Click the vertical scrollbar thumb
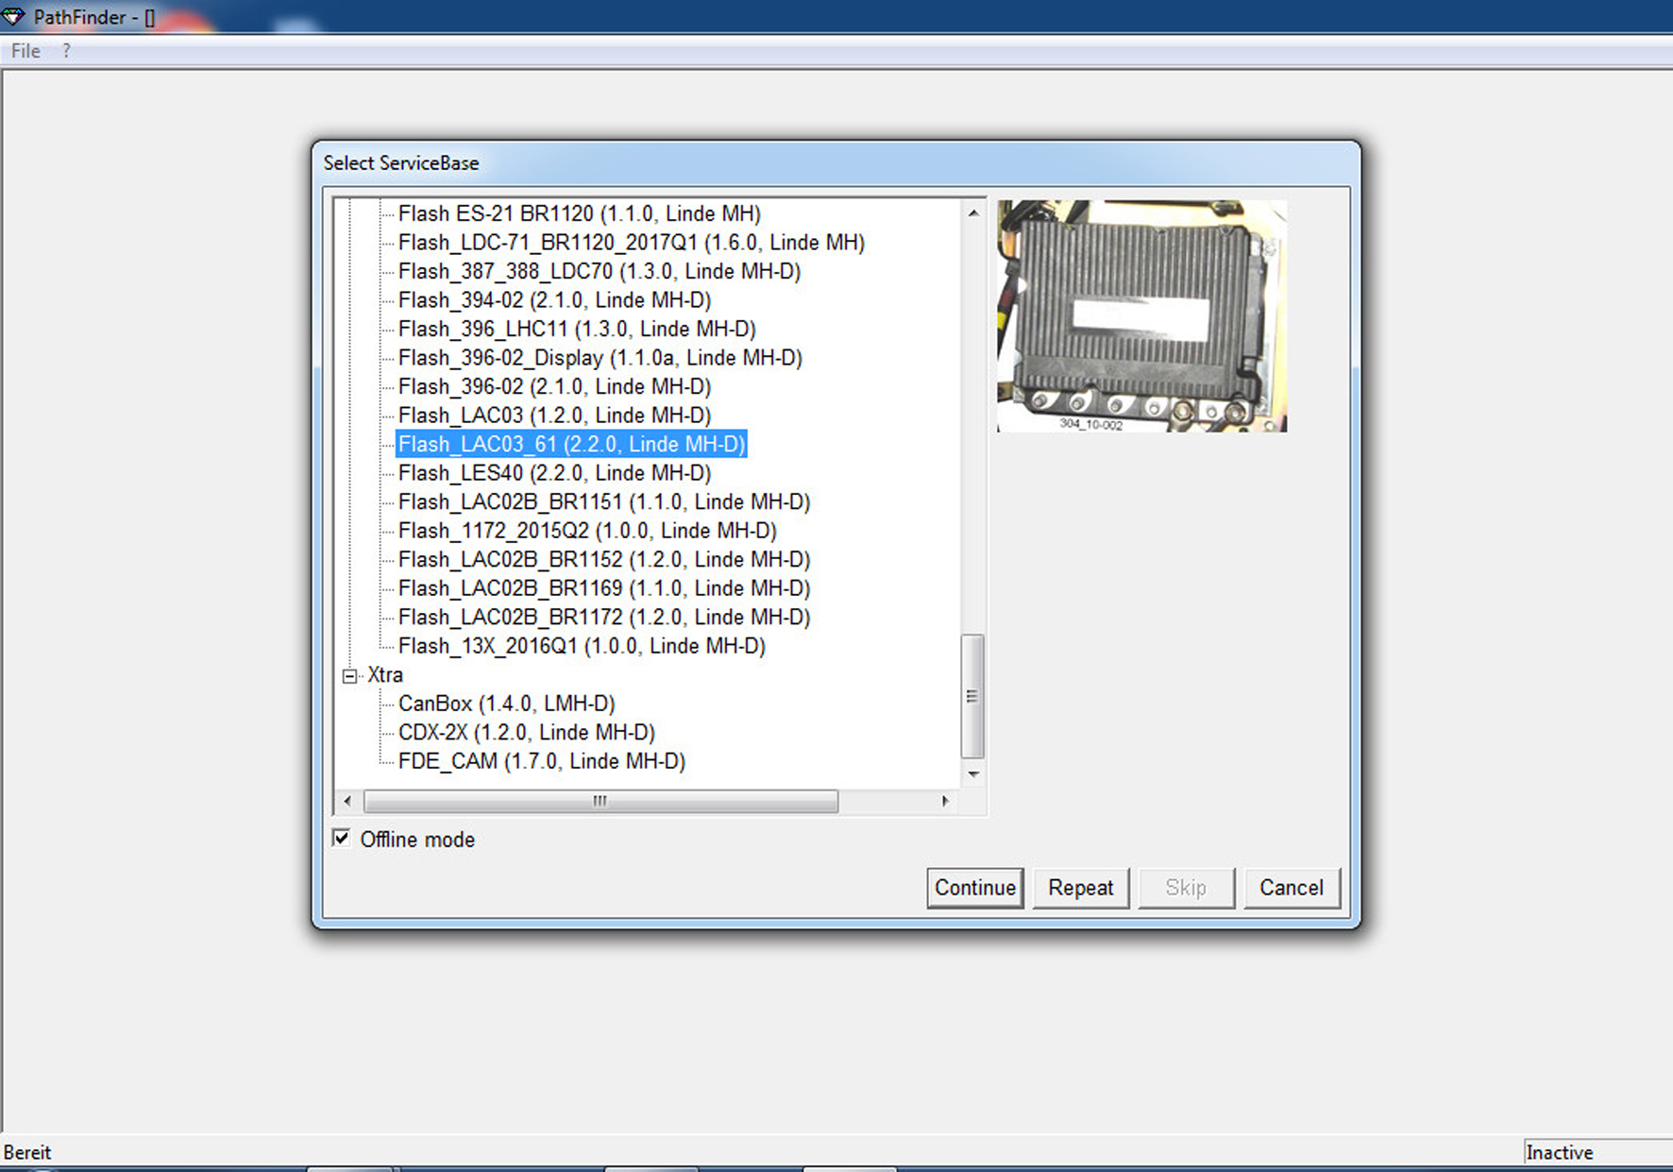1673x1172 pixels. point(972,696)
